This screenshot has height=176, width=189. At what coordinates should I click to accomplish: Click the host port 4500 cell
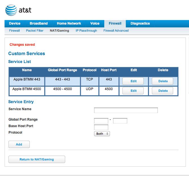click(x=109, y=91)
